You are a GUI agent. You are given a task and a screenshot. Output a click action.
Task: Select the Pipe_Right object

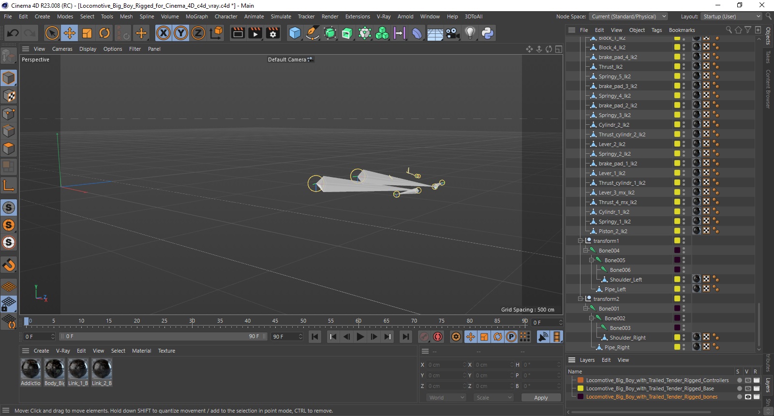tap(617, 347)
